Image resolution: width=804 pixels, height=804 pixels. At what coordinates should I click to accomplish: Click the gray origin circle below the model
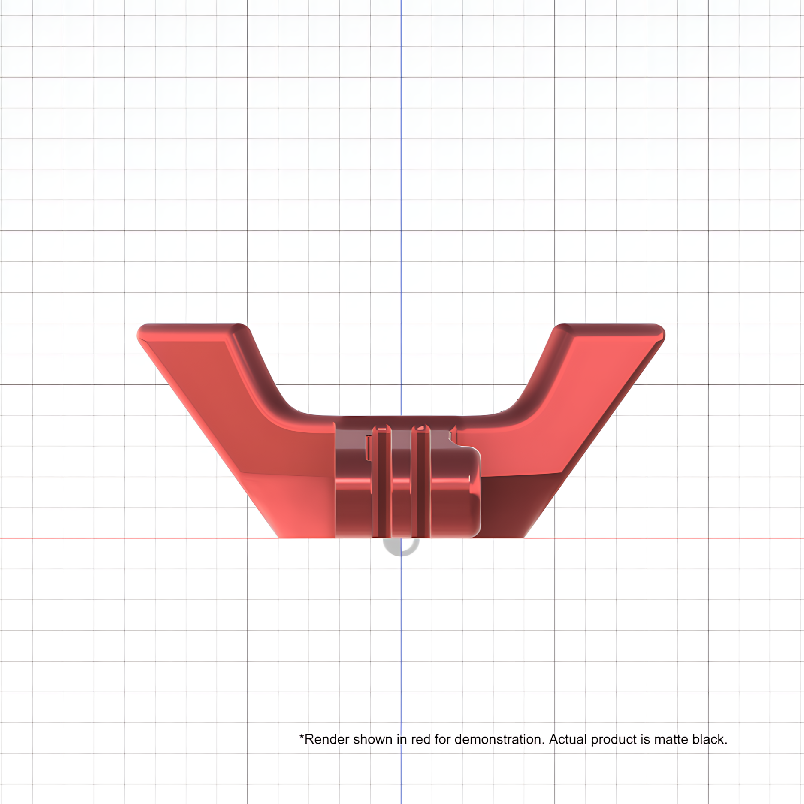(x=401, y=547)
